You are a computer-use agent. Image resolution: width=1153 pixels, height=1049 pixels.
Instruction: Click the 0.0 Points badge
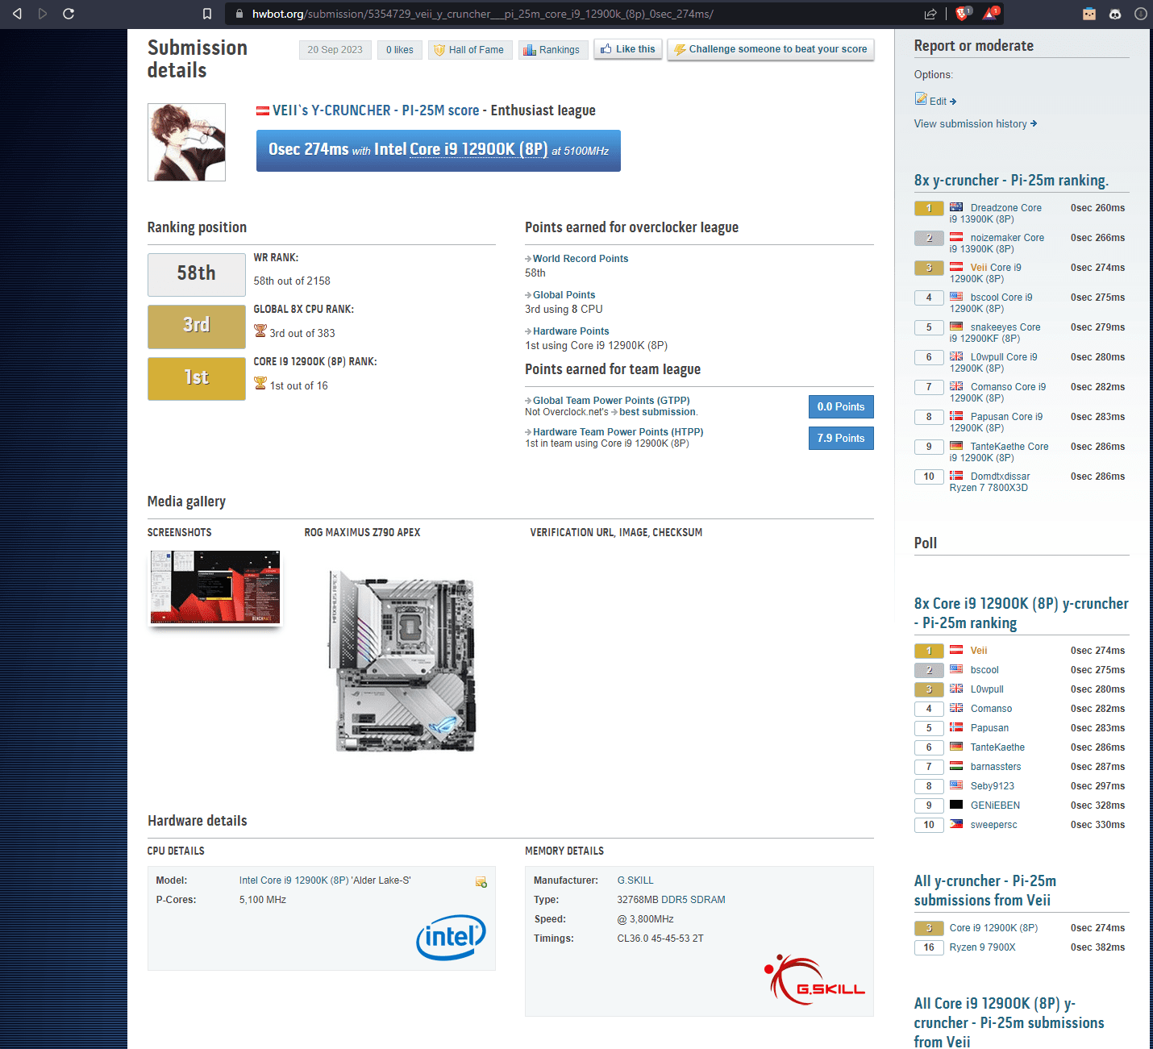pos(840,407)
